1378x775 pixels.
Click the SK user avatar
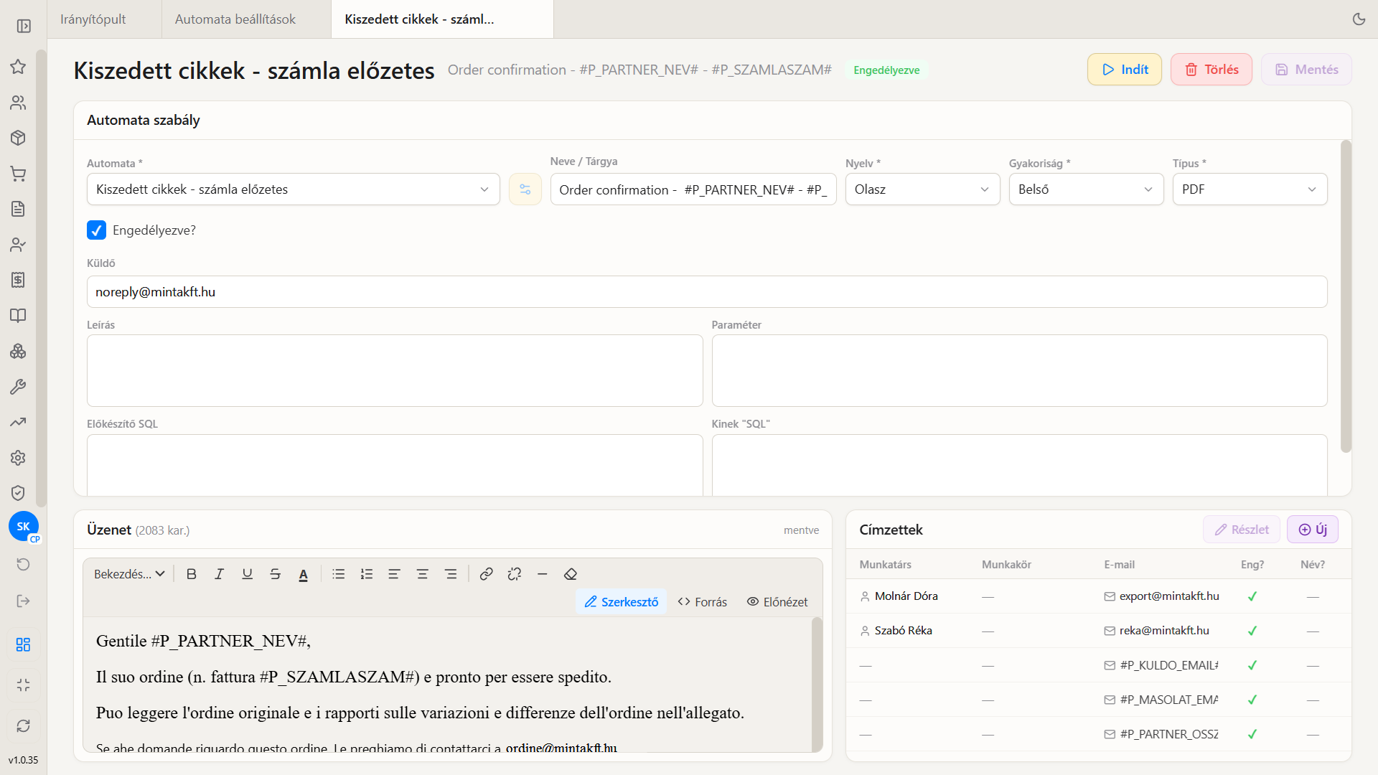[24, 527]
